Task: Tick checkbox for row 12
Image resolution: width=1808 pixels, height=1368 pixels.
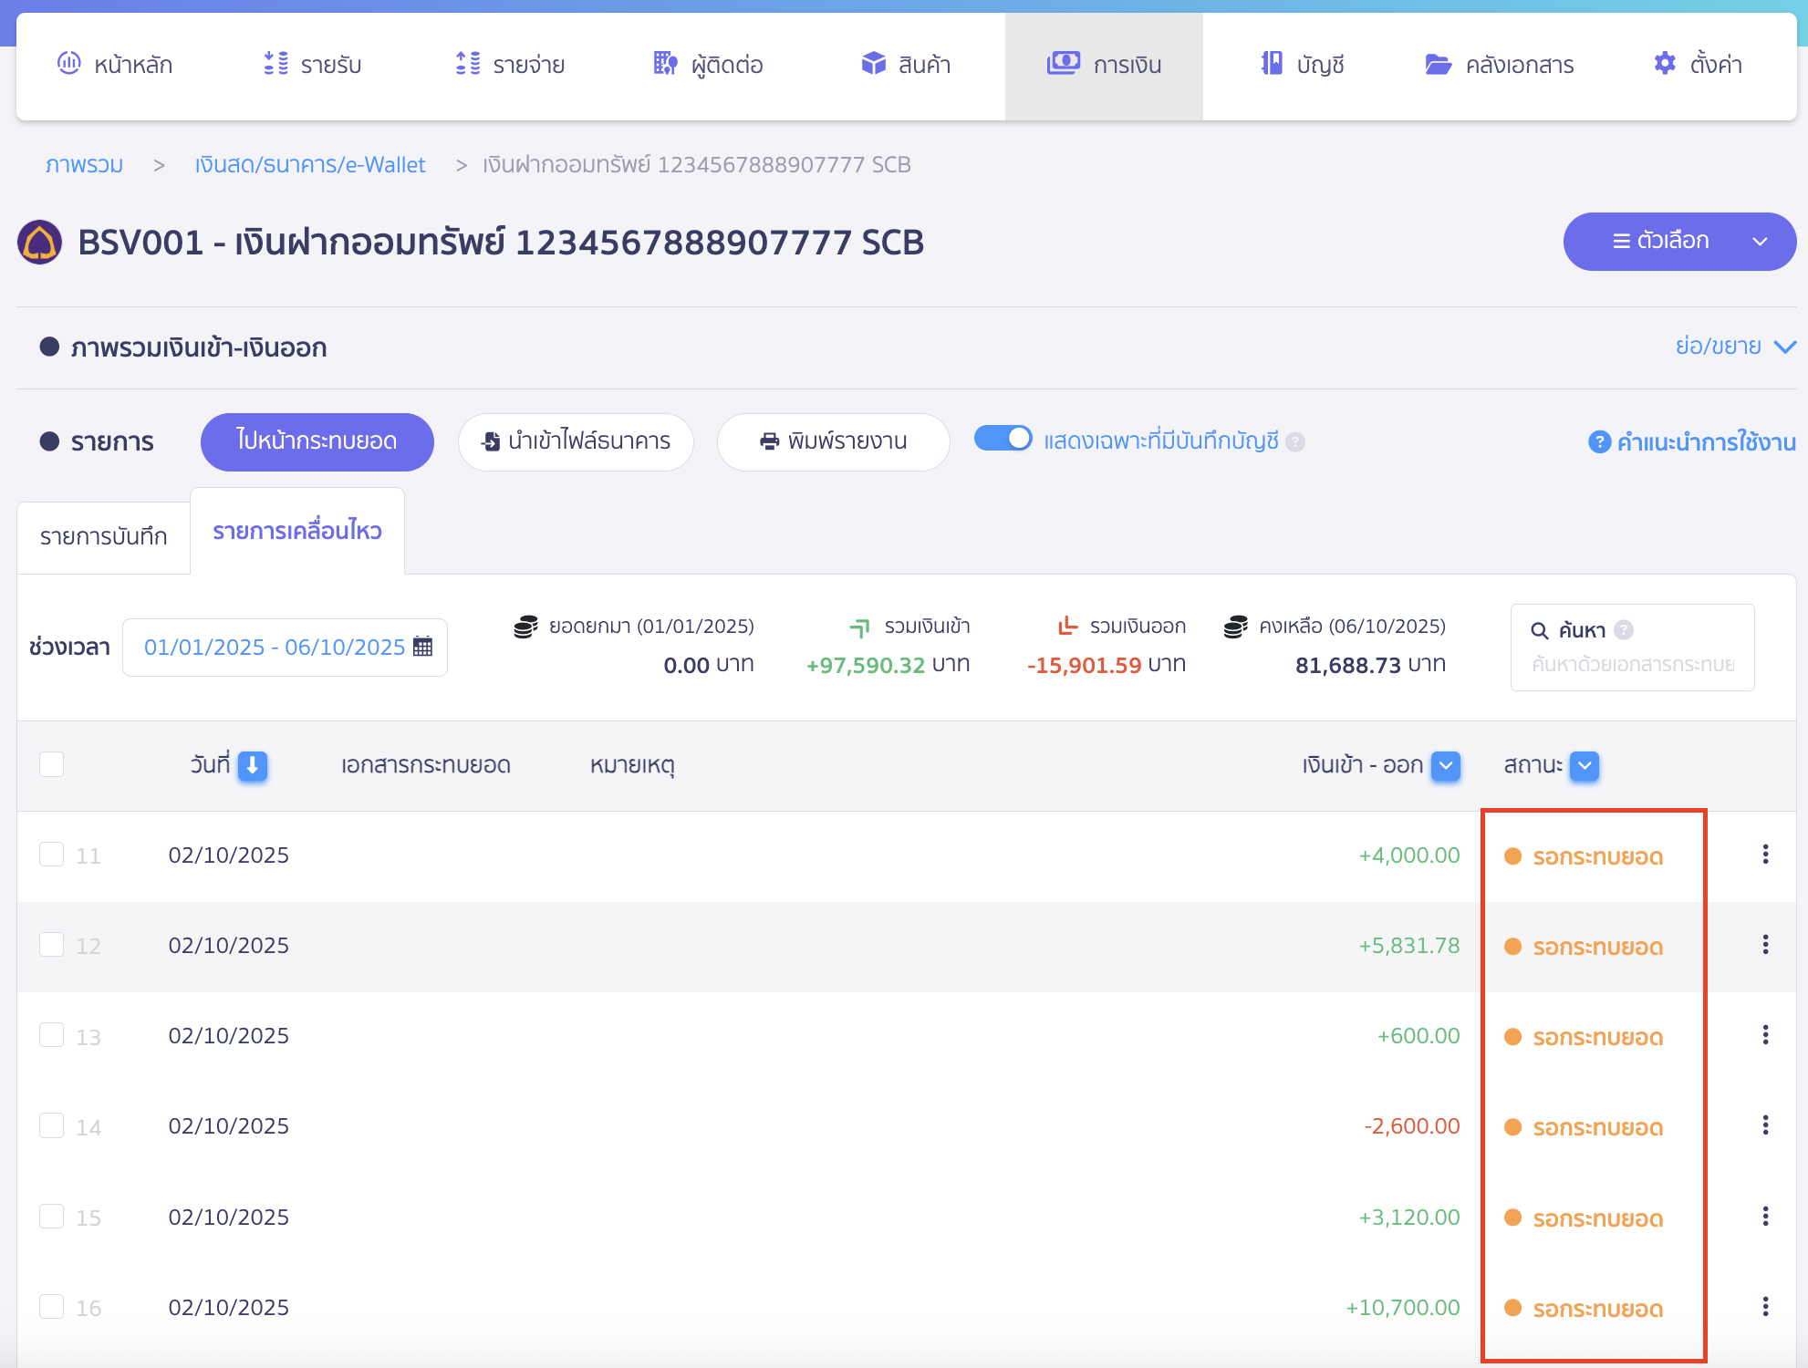Action: click(x=52, y=945)
